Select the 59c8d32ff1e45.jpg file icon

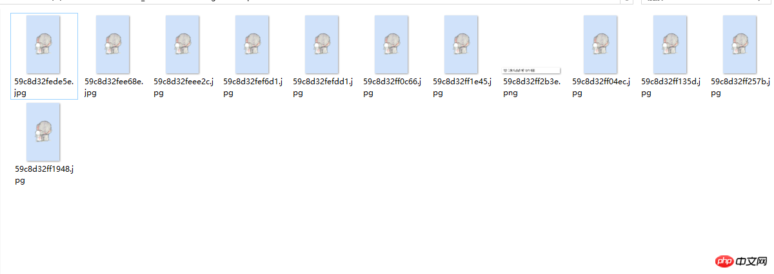click(461, 44)
